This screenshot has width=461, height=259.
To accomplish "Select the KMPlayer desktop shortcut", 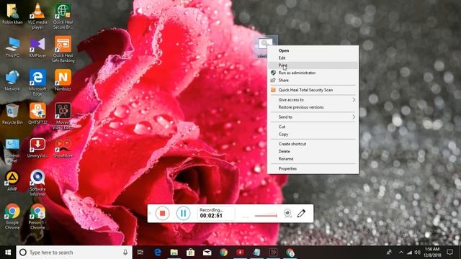I will [x=37, y=47].
